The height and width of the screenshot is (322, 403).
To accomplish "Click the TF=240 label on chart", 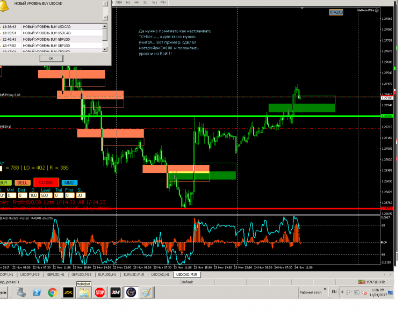I will pos(336,12).
